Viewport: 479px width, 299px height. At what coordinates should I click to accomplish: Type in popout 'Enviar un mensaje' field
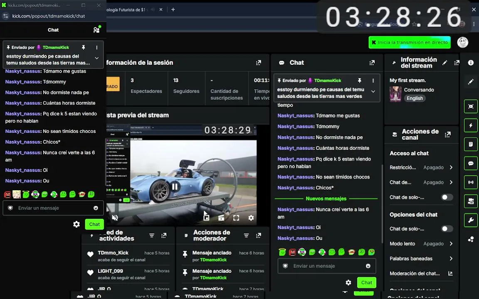[53, 208]
